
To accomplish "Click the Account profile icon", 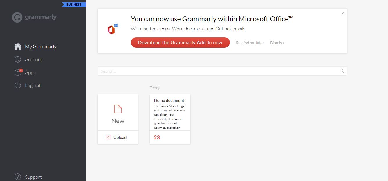I will (18, 59).
